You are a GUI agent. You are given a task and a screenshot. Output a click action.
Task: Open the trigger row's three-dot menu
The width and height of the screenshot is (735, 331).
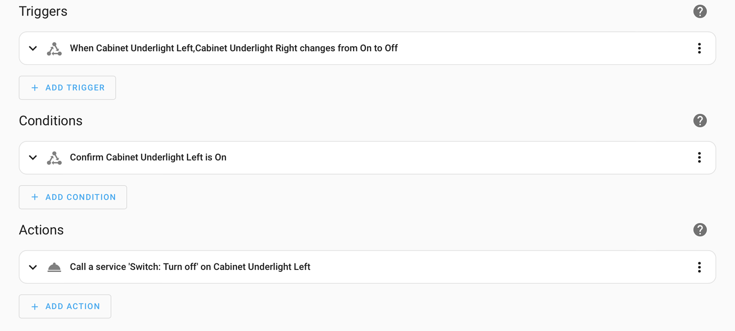point(699,48)
